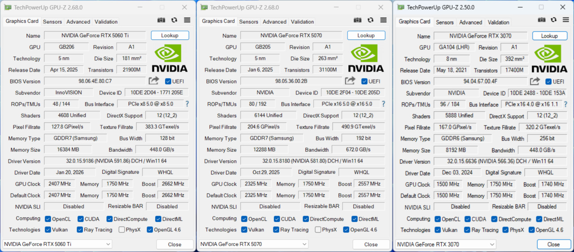The image size is (574, 252).
Task: Toggle DirectML checkbox in RTX 5070 window
Action: (355, 219)
